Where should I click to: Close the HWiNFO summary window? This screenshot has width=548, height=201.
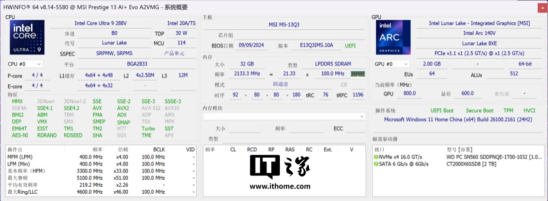(x=542, y=8)
